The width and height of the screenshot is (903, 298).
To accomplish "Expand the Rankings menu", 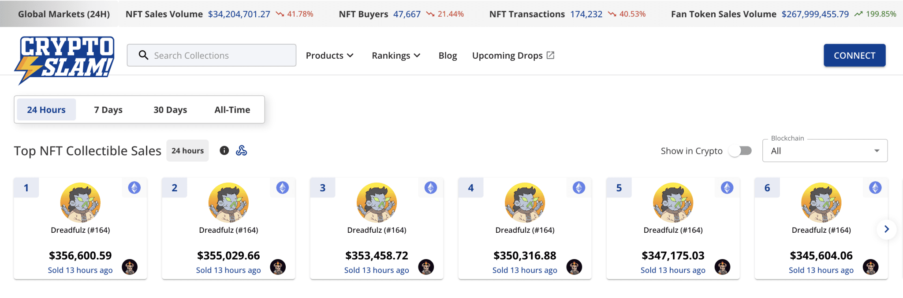I will 396,56.
